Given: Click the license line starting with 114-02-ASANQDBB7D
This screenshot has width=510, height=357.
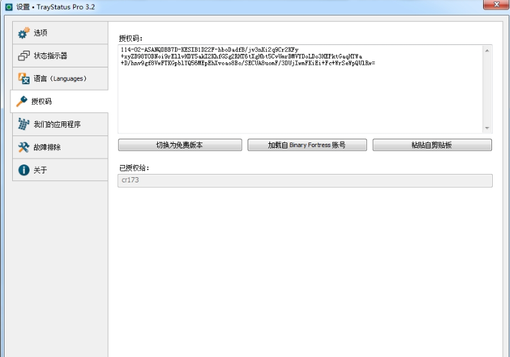Looking at the screenshot, I should point(210,50).
